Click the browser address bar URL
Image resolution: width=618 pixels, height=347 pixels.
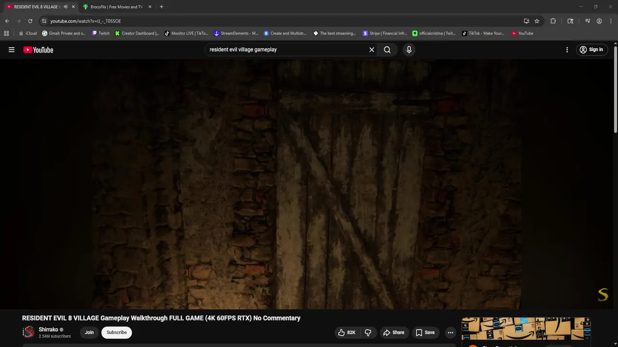coord(85,21)
